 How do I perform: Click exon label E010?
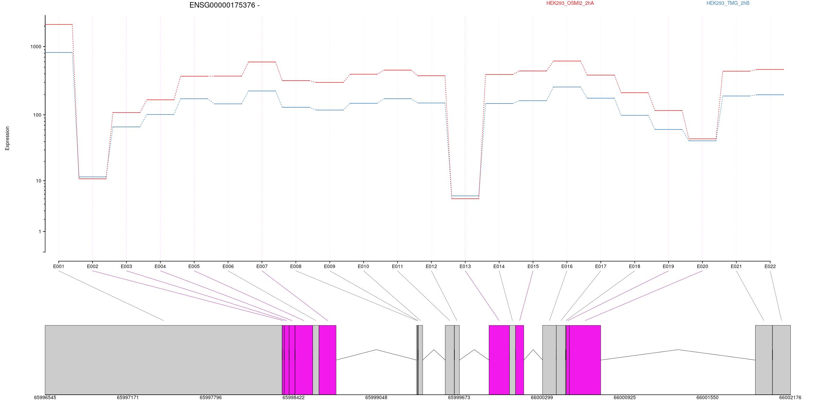point(363,266)
